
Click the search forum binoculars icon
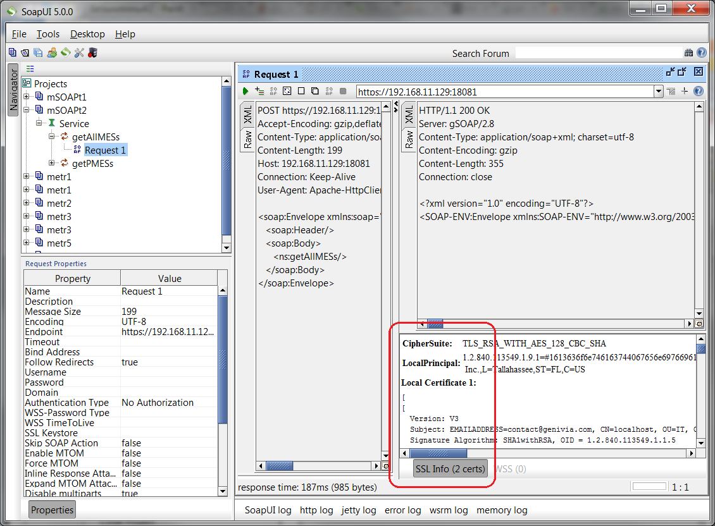click(x=688, y=53)
